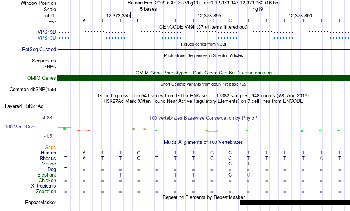Open the RefSeq Curated track label
The image size is (350, 211).
[x=39, y=50]
